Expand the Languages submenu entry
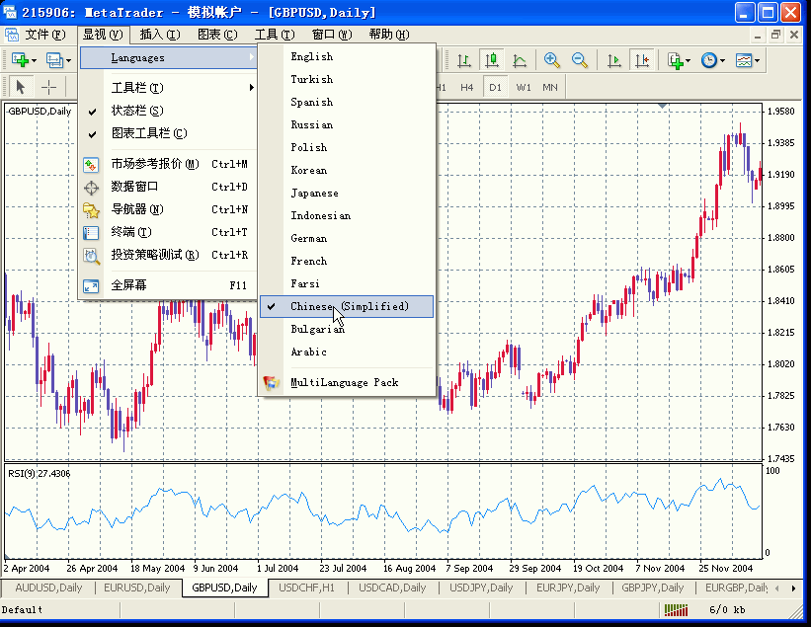This screenshot has height=627, width=811. pyautogui.click(x=169, y=58)
